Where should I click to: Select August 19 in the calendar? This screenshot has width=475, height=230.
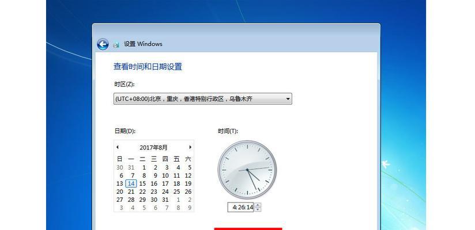(188, 183)
